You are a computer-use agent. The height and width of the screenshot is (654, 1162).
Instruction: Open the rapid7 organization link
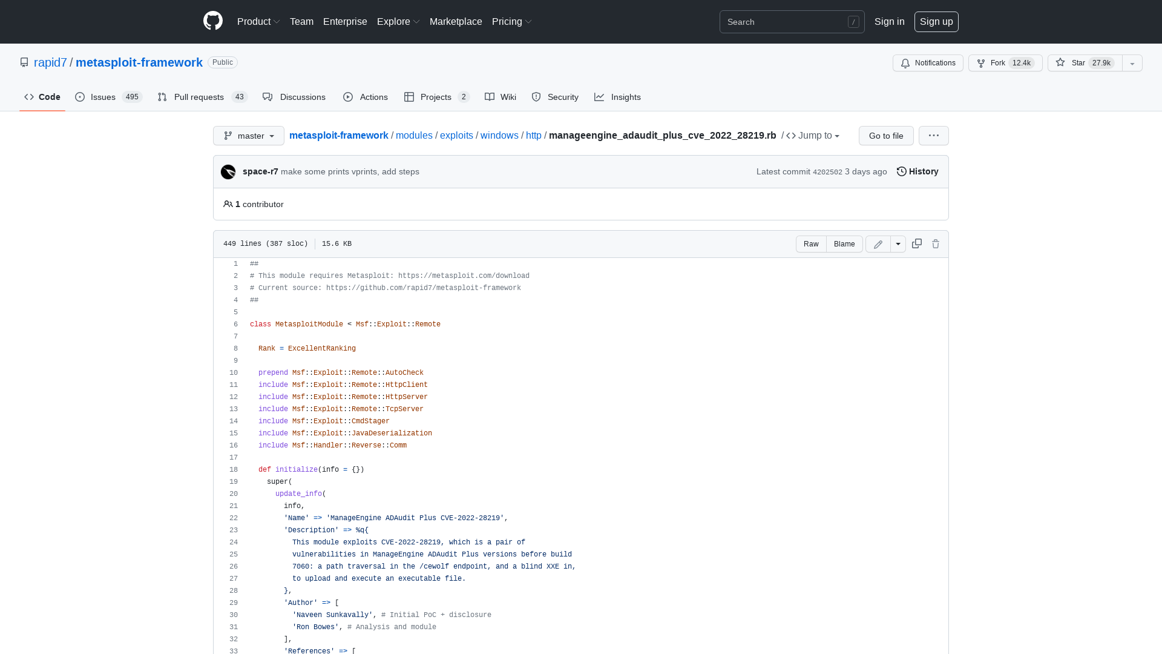tap(50, 62)
